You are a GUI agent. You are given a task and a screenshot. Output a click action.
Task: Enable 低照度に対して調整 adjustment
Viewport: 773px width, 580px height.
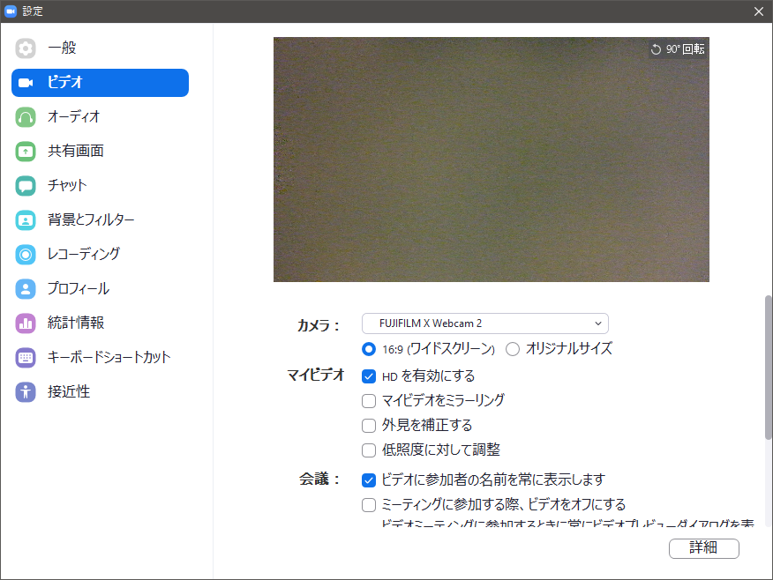[x=370, y=450]
